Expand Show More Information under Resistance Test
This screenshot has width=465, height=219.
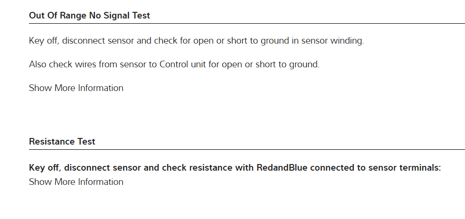76,182
